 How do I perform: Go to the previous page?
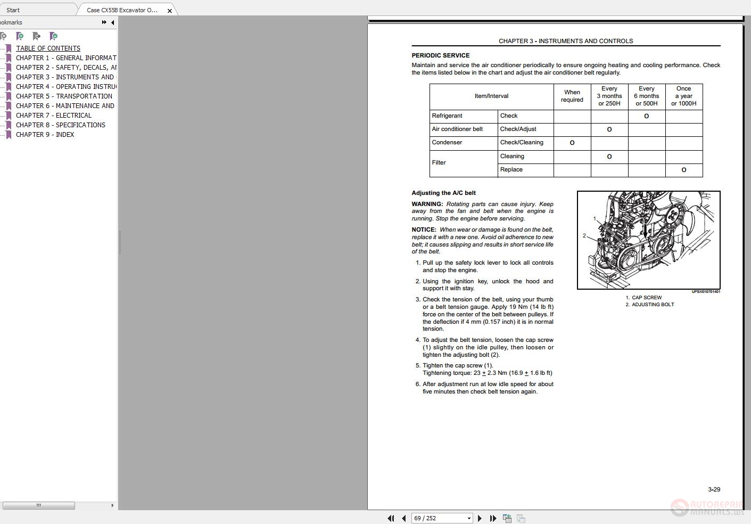[403, 518]
